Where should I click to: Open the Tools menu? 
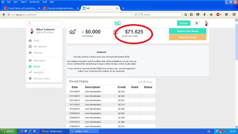[45, 2]
